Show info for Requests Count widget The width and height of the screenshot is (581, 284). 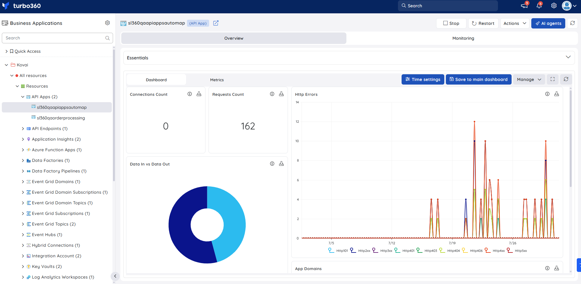click(x=272, y=94)
